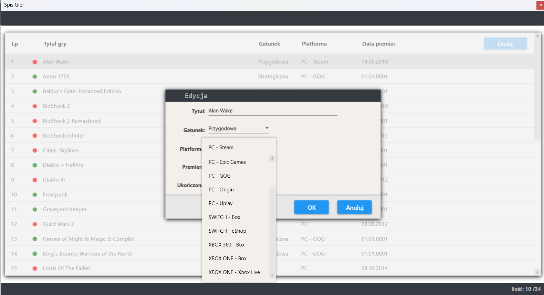Click the up arrow of dropdown list scrollbar
Viewport: 544px width, 295px height.
[x=272, y=159]
